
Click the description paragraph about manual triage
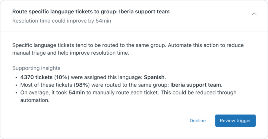click(x=128, y=49)
